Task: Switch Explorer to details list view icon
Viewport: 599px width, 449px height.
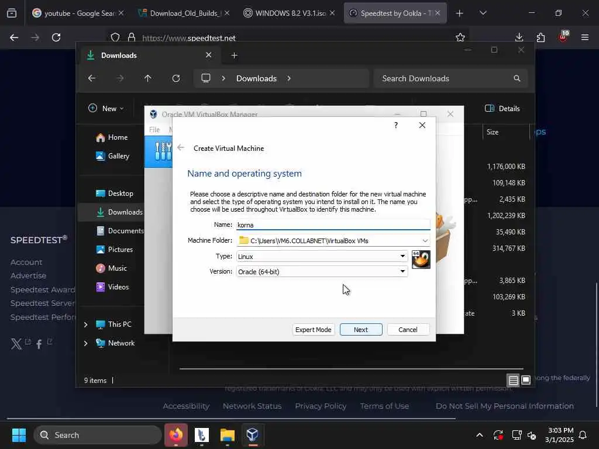Action: coord(513,380)
